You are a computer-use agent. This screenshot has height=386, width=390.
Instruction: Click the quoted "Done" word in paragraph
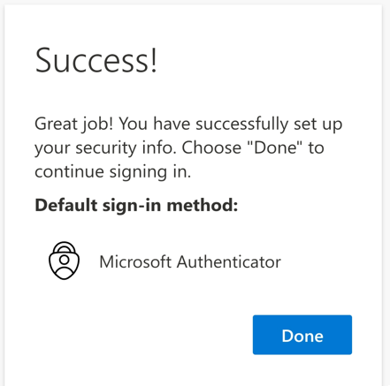[x=275, y=148]
